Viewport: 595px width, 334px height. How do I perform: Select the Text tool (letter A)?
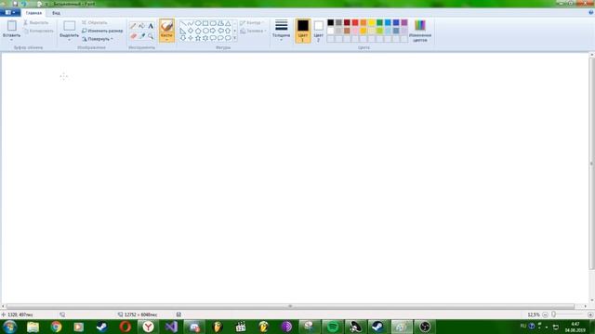pyautogui.click(x=151, y=26)
